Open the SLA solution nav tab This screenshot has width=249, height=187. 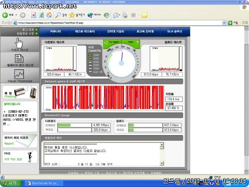point(175,31)
